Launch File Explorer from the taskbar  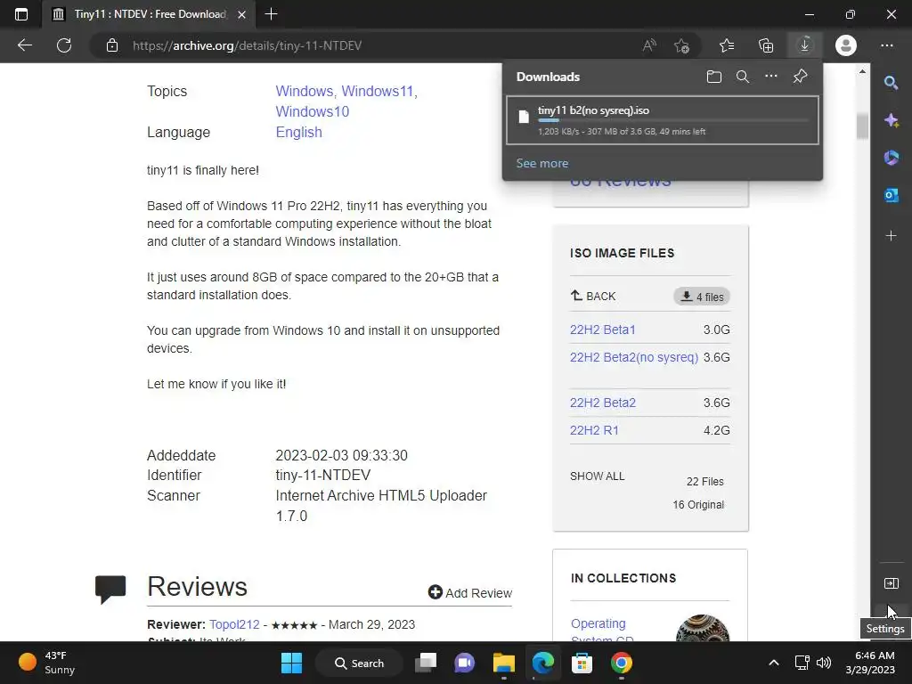coord(504,663)
